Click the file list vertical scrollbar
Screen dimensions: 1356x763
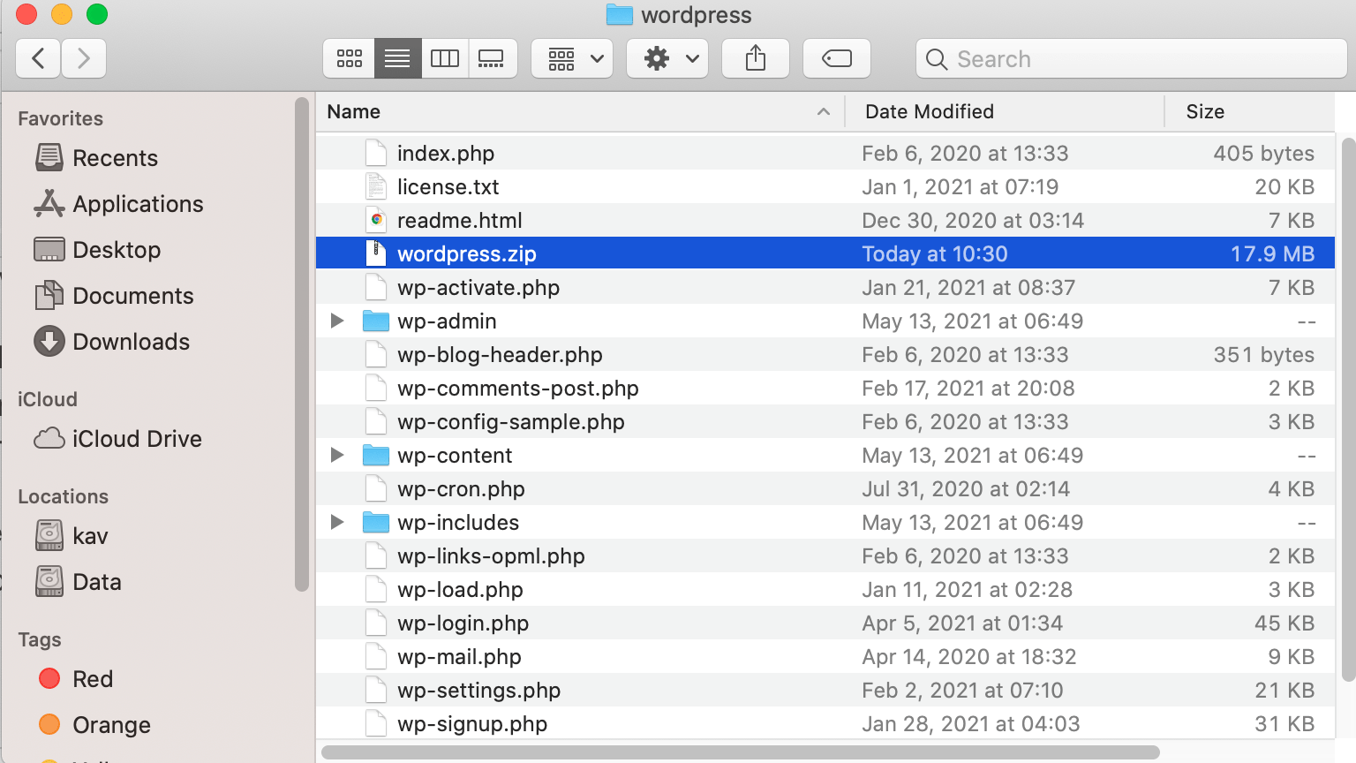[x=1348, y=410]
